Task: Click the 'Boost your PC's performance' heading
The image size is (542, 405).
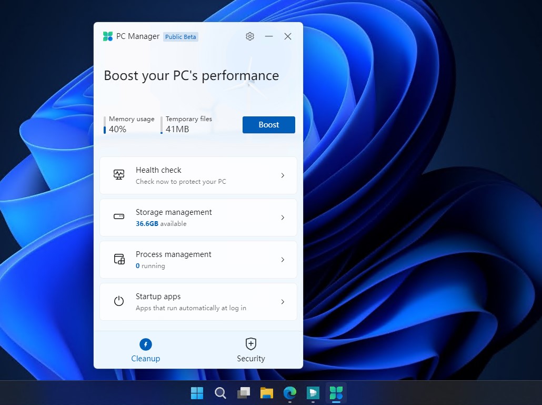Action: tap(192, 76)
